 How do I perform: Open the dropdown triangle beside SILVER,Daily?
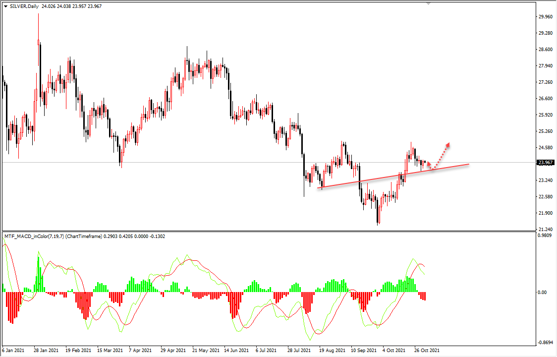coord(6,6)
